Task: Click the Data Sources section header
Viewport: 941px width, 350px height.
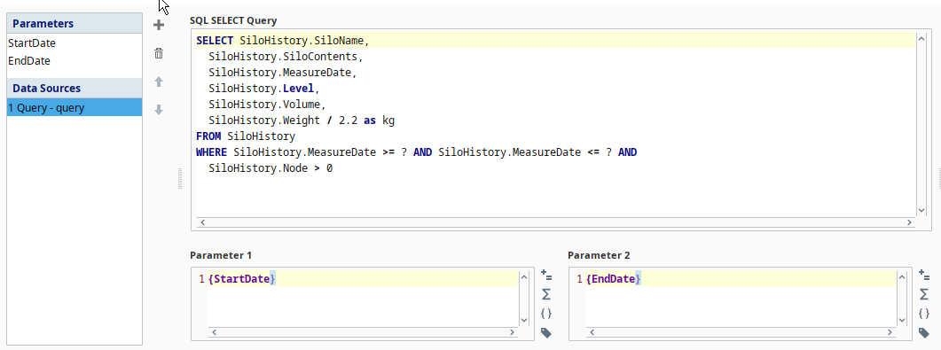Action: 74,88
